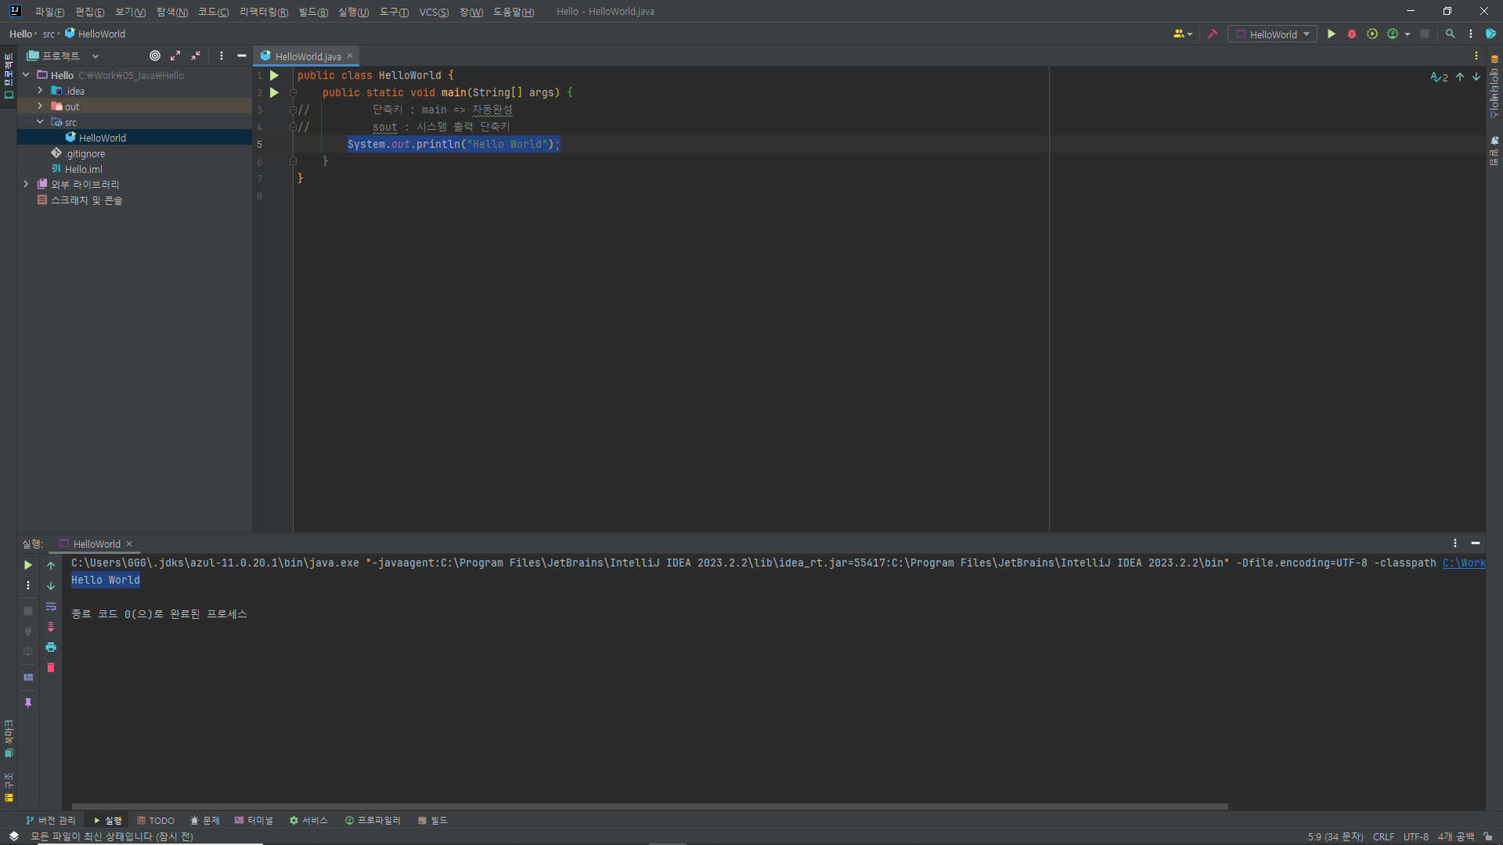Viewport: 1503px width, 845px height.
Task: Toggle the pin tab icon in run panel
Action: coord(28,703)
